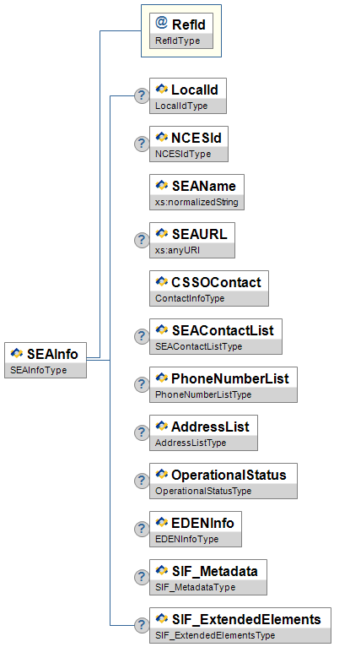Click the SIF_ExtendedElementsType type label

(x=215, y=635)
